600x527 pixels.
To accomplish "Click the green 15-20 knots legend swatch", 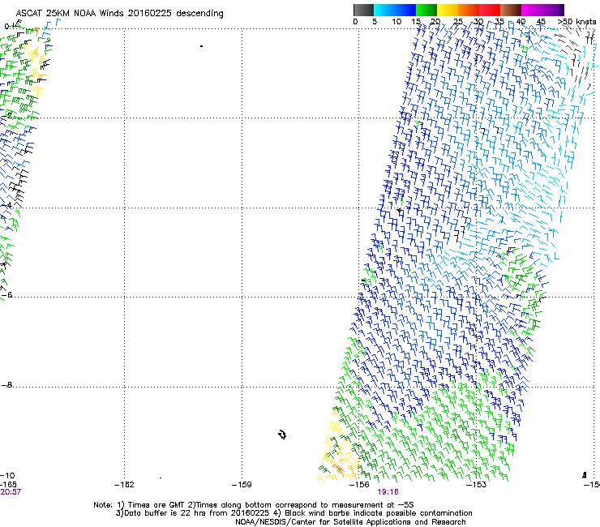I will (x=426, y=10).
